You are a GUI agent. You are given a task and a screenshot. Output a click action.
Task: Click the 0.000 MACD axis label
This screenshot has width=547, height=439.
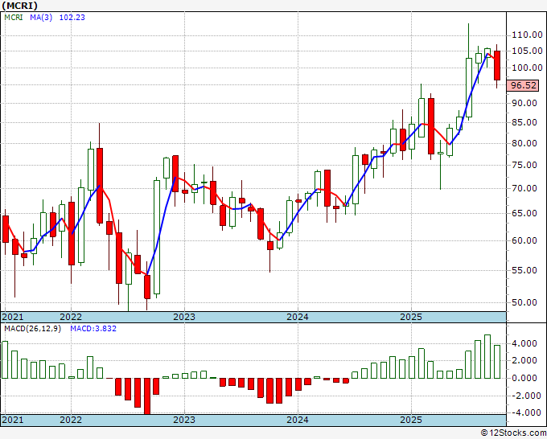[524, 378]
